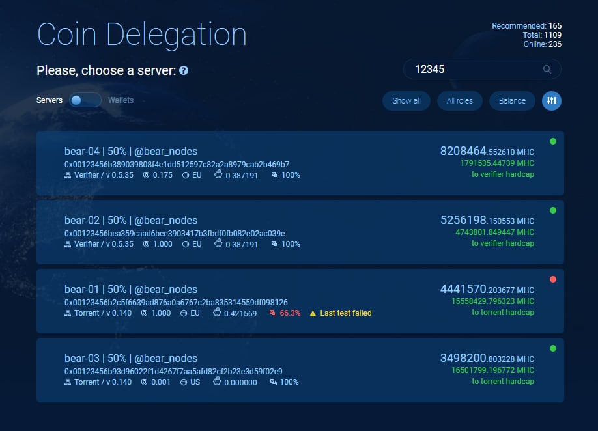Click bear-03 globe US region icon
This screenshot has height=431, width=598.
pyautogui.click(x=184, y=382)
